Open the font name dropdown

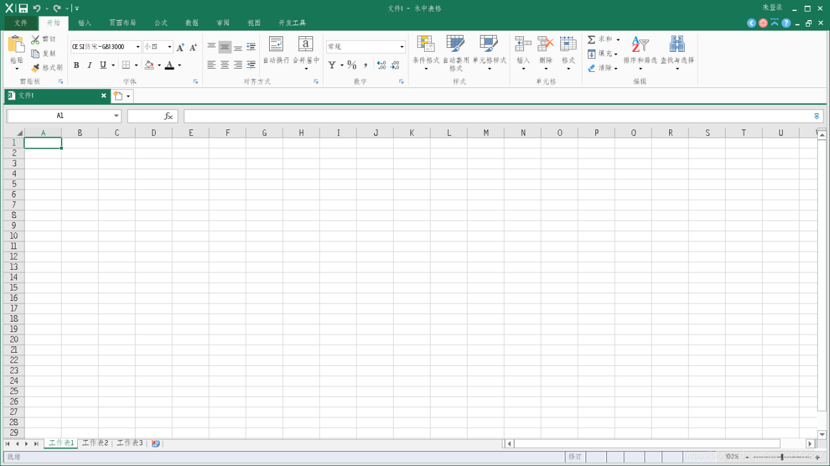click(138, 47)
